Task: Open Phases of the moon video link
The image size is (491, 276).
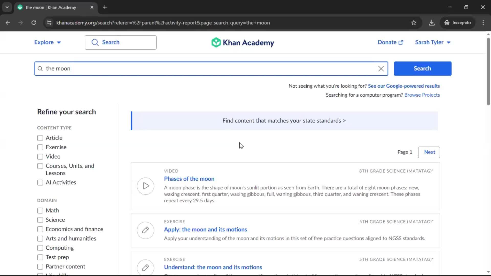Action: [189, 179]
